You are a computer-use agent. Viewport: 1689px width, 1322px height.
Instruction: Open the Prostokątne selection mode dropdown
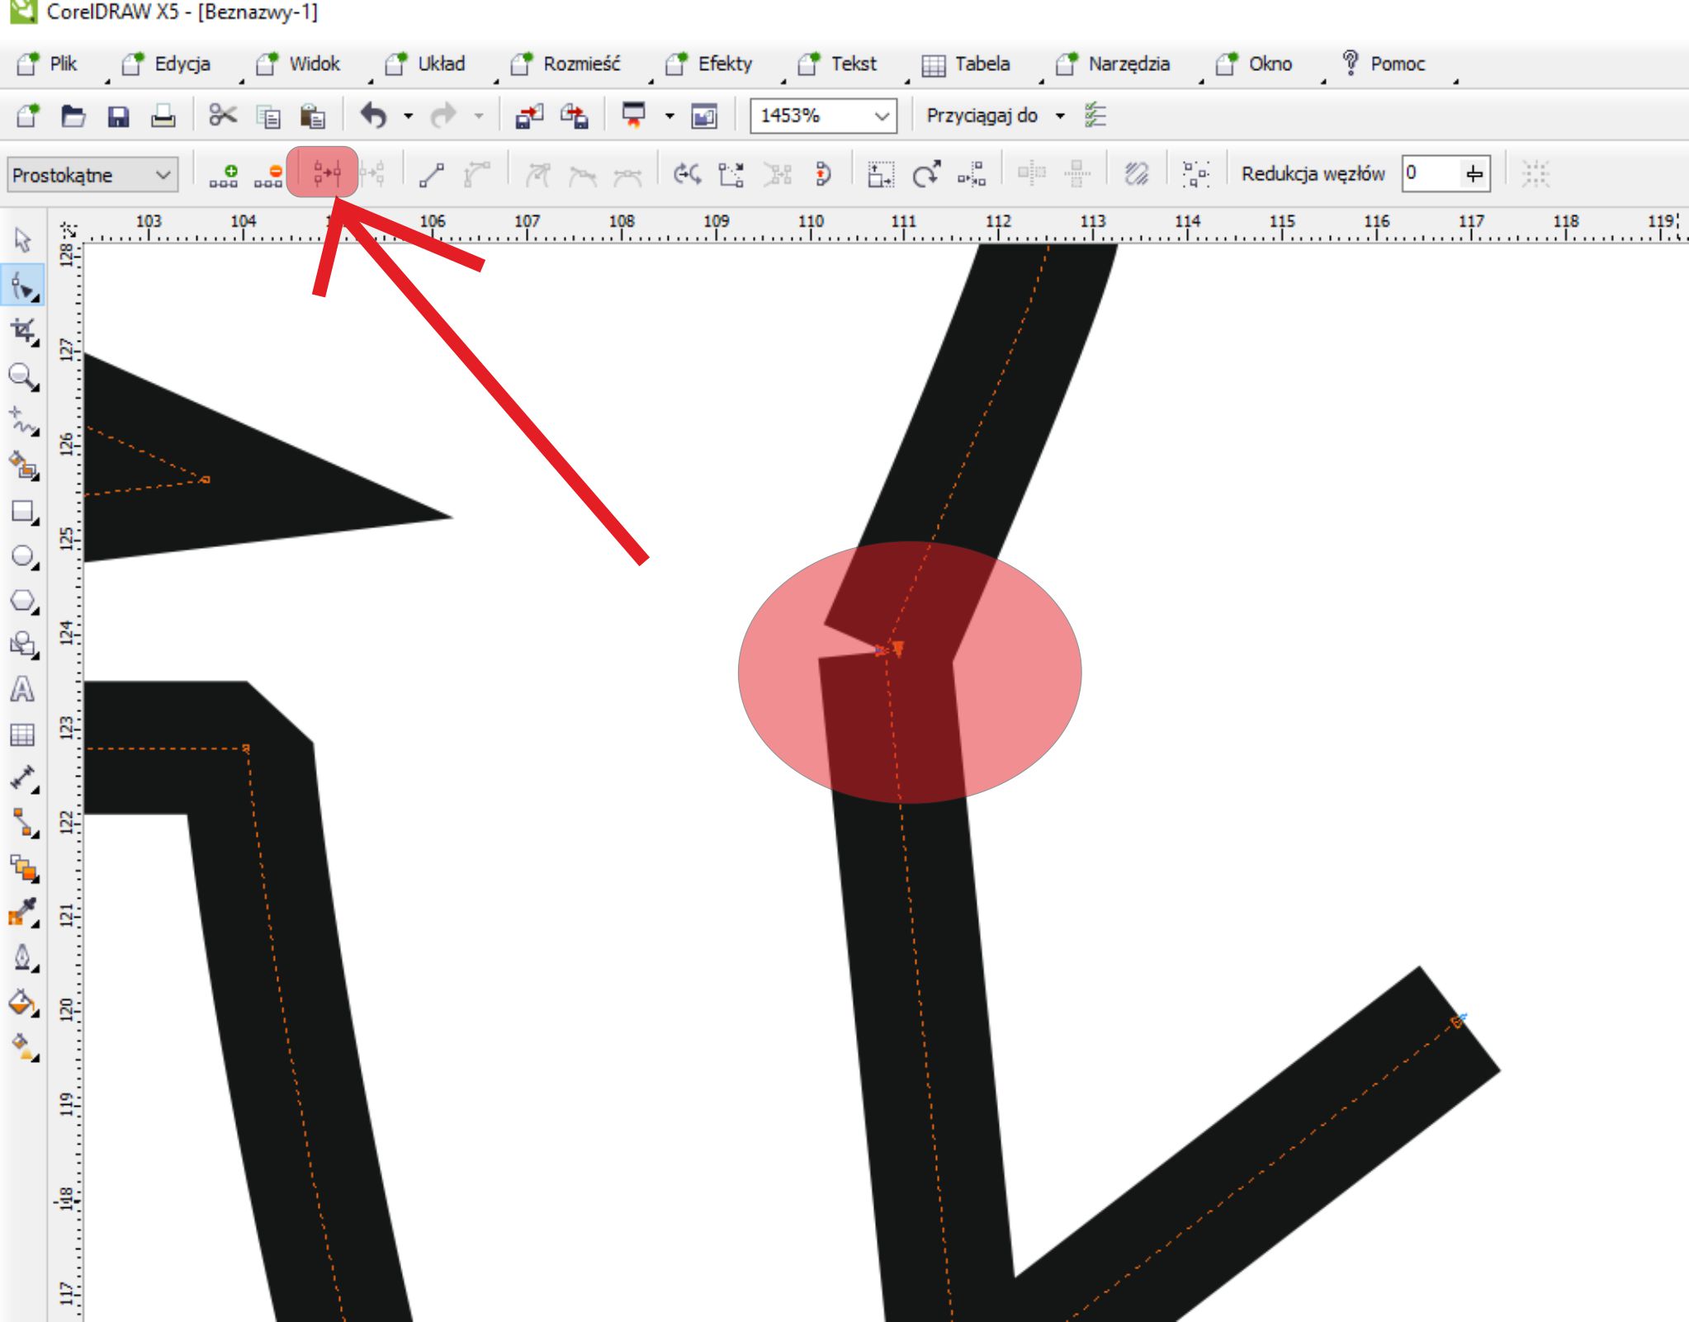point(92,175)
